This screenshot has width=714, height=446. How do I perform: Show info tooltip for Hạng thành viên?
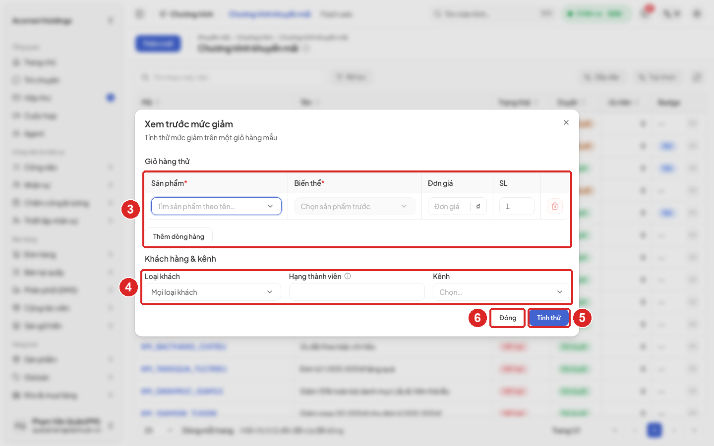click(x=348, y=277)
